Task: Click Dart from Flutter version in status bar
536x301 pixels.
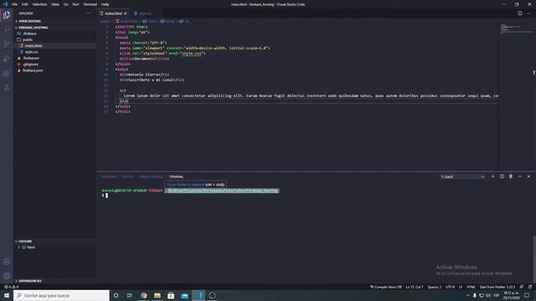Action: pos(497,287)
